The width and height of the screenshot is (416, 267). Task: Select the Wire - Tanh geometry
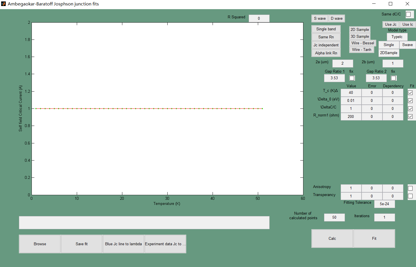tap(362, 50)
